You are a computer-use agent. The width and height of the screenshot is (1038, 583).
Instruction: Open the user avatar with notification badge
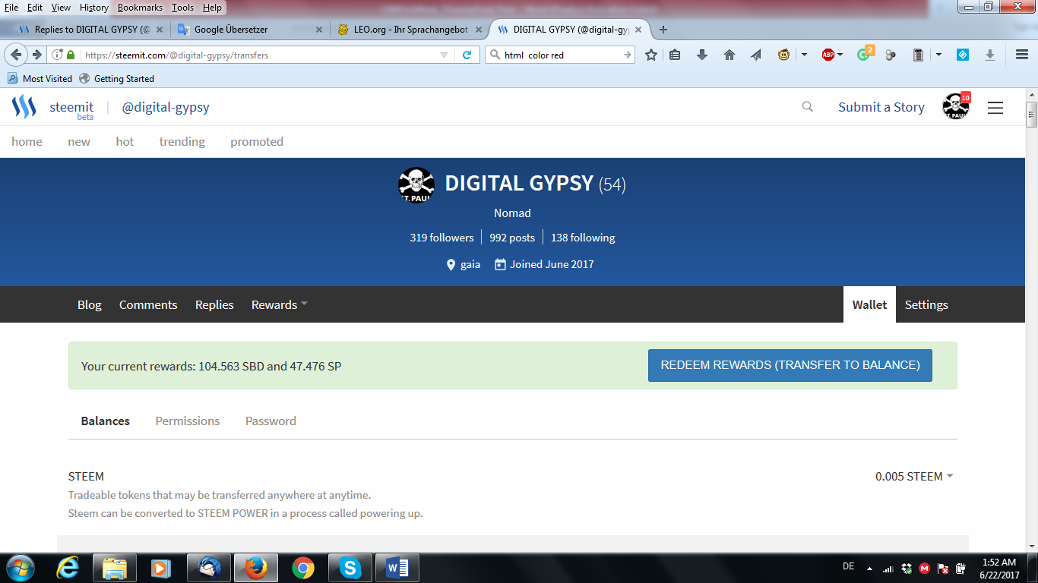click(956, 107)
